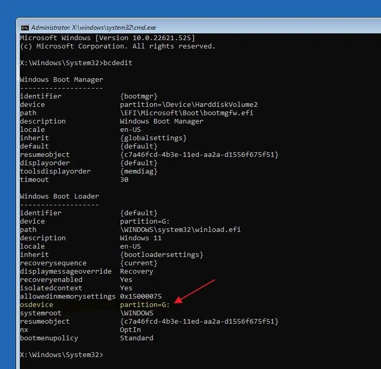Viewport: 381px width, 369px height.
Task: Select the {memdiag} toolsdisplayorder value
Action: 139,171
